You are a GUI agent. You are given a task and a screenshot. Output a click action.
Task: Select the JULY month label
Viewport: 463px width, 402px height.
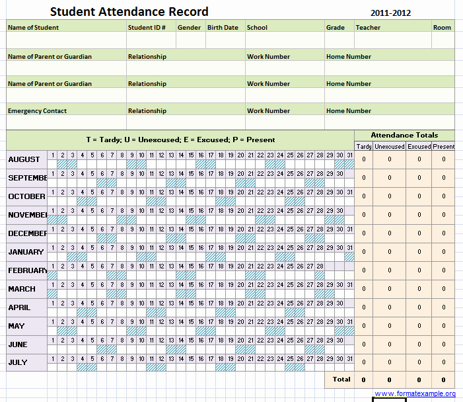tap(26, 362)
